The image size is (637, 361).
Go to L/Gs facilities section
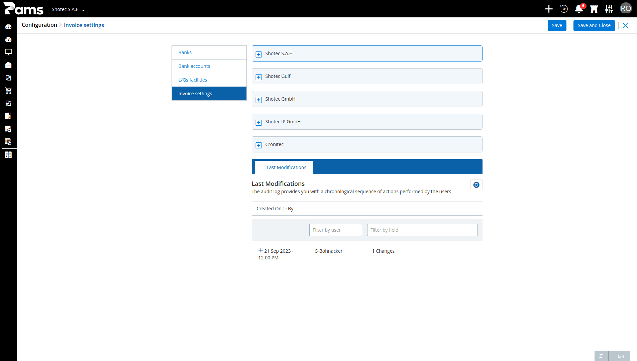(209, 80)
